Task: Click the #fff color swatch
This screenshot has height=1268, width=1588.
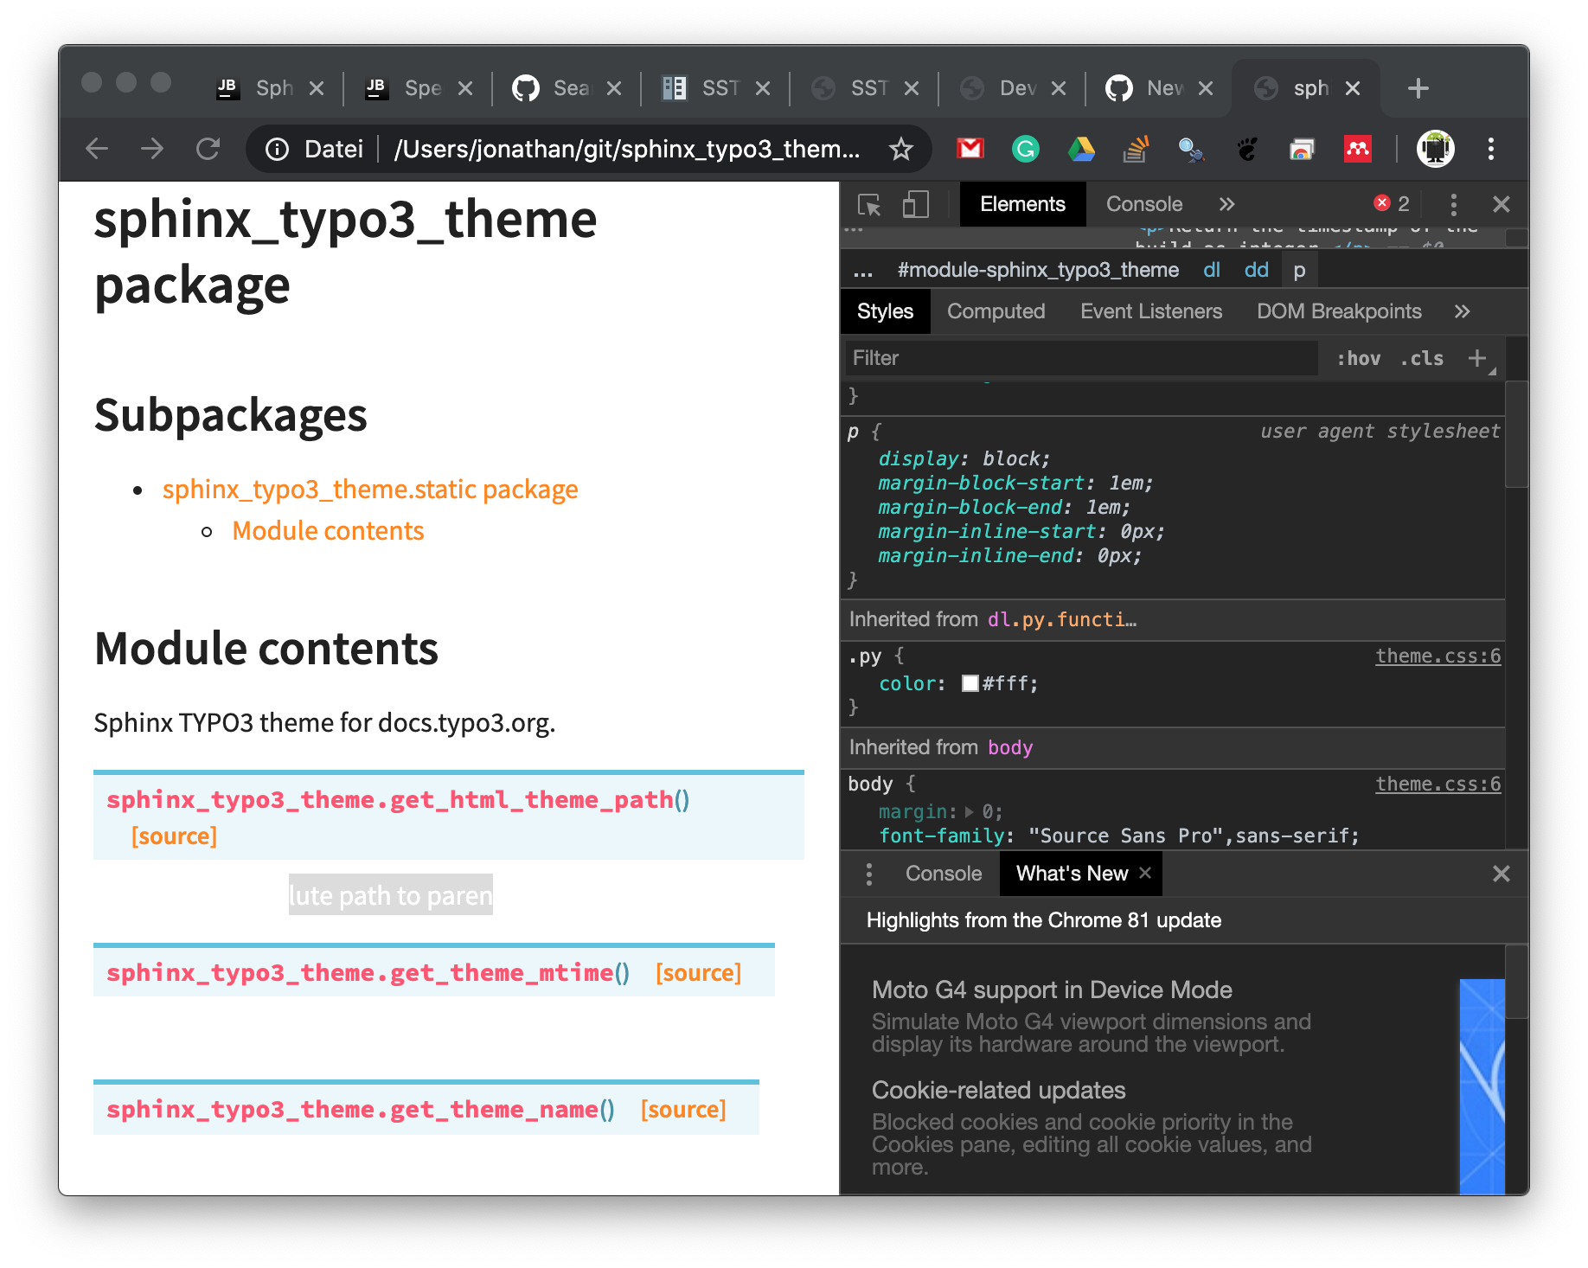Action: pyautogui.click(x=970, y=683)
